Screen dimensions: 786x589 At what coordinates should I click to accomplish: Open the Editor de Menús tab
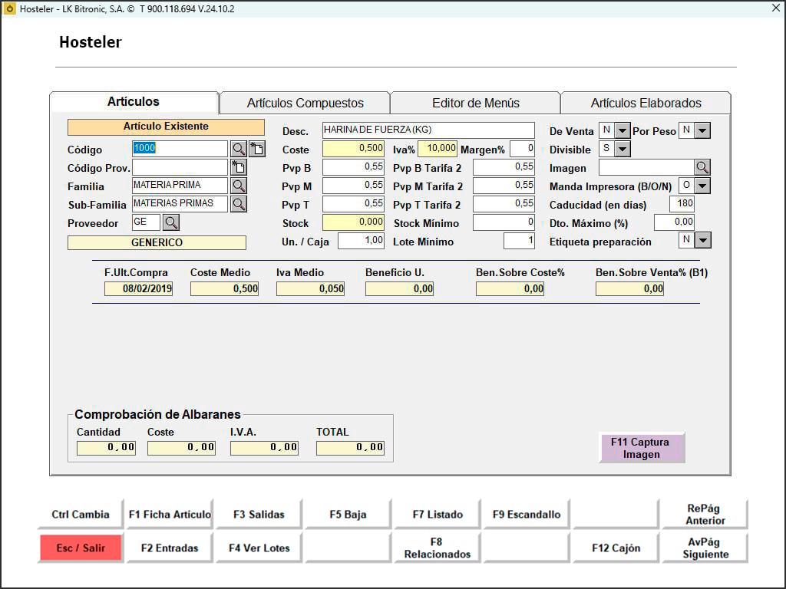click(x=475, y=103)
